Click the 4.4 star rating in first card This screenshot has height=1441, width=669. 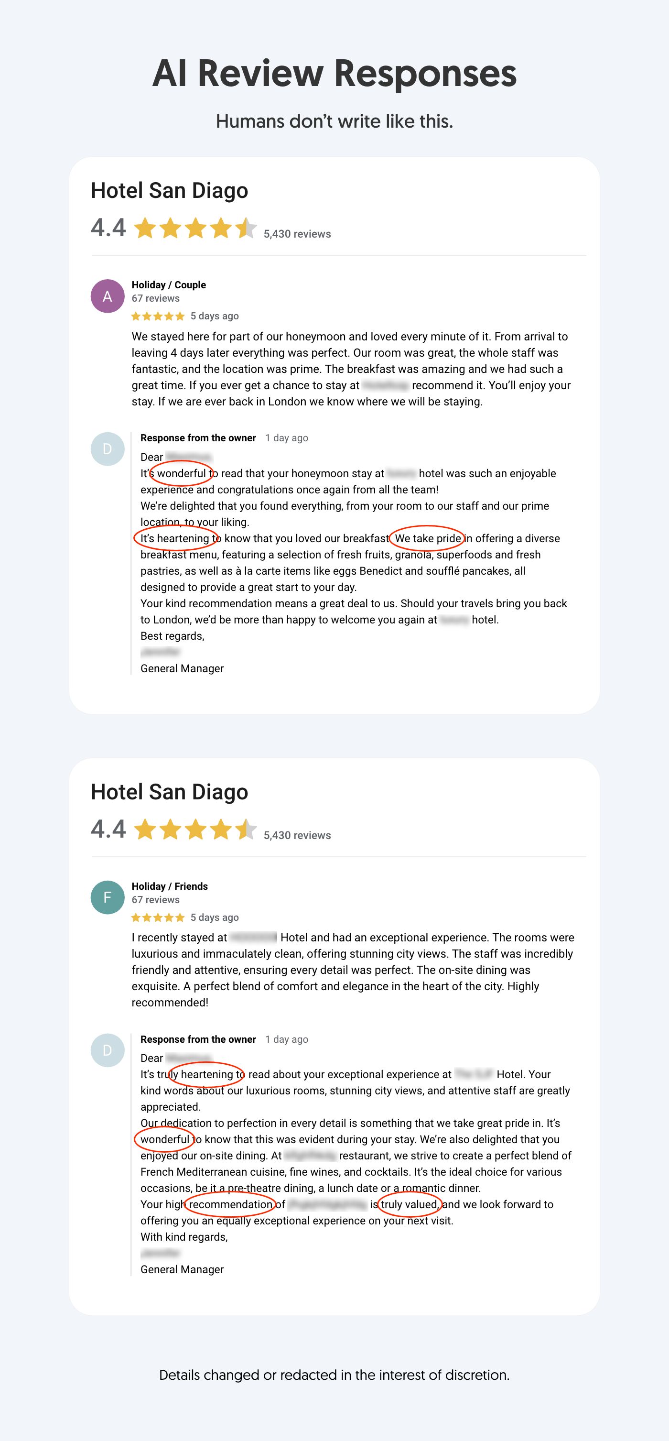(195, 228)
